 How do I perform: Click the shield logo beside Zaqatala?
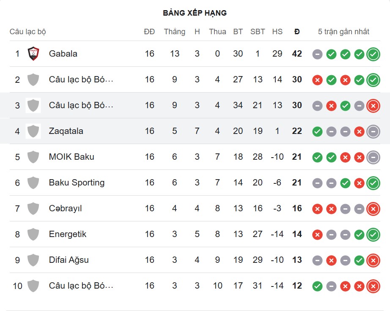pyautogui.click(x=33, y=131)
